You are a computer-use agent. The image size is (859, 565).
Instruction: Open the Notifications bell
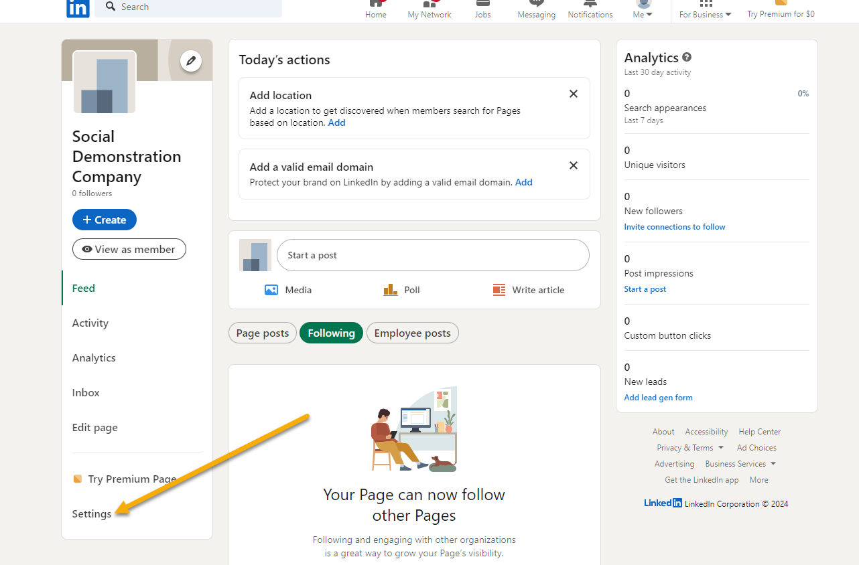click(x=590, y=8)
